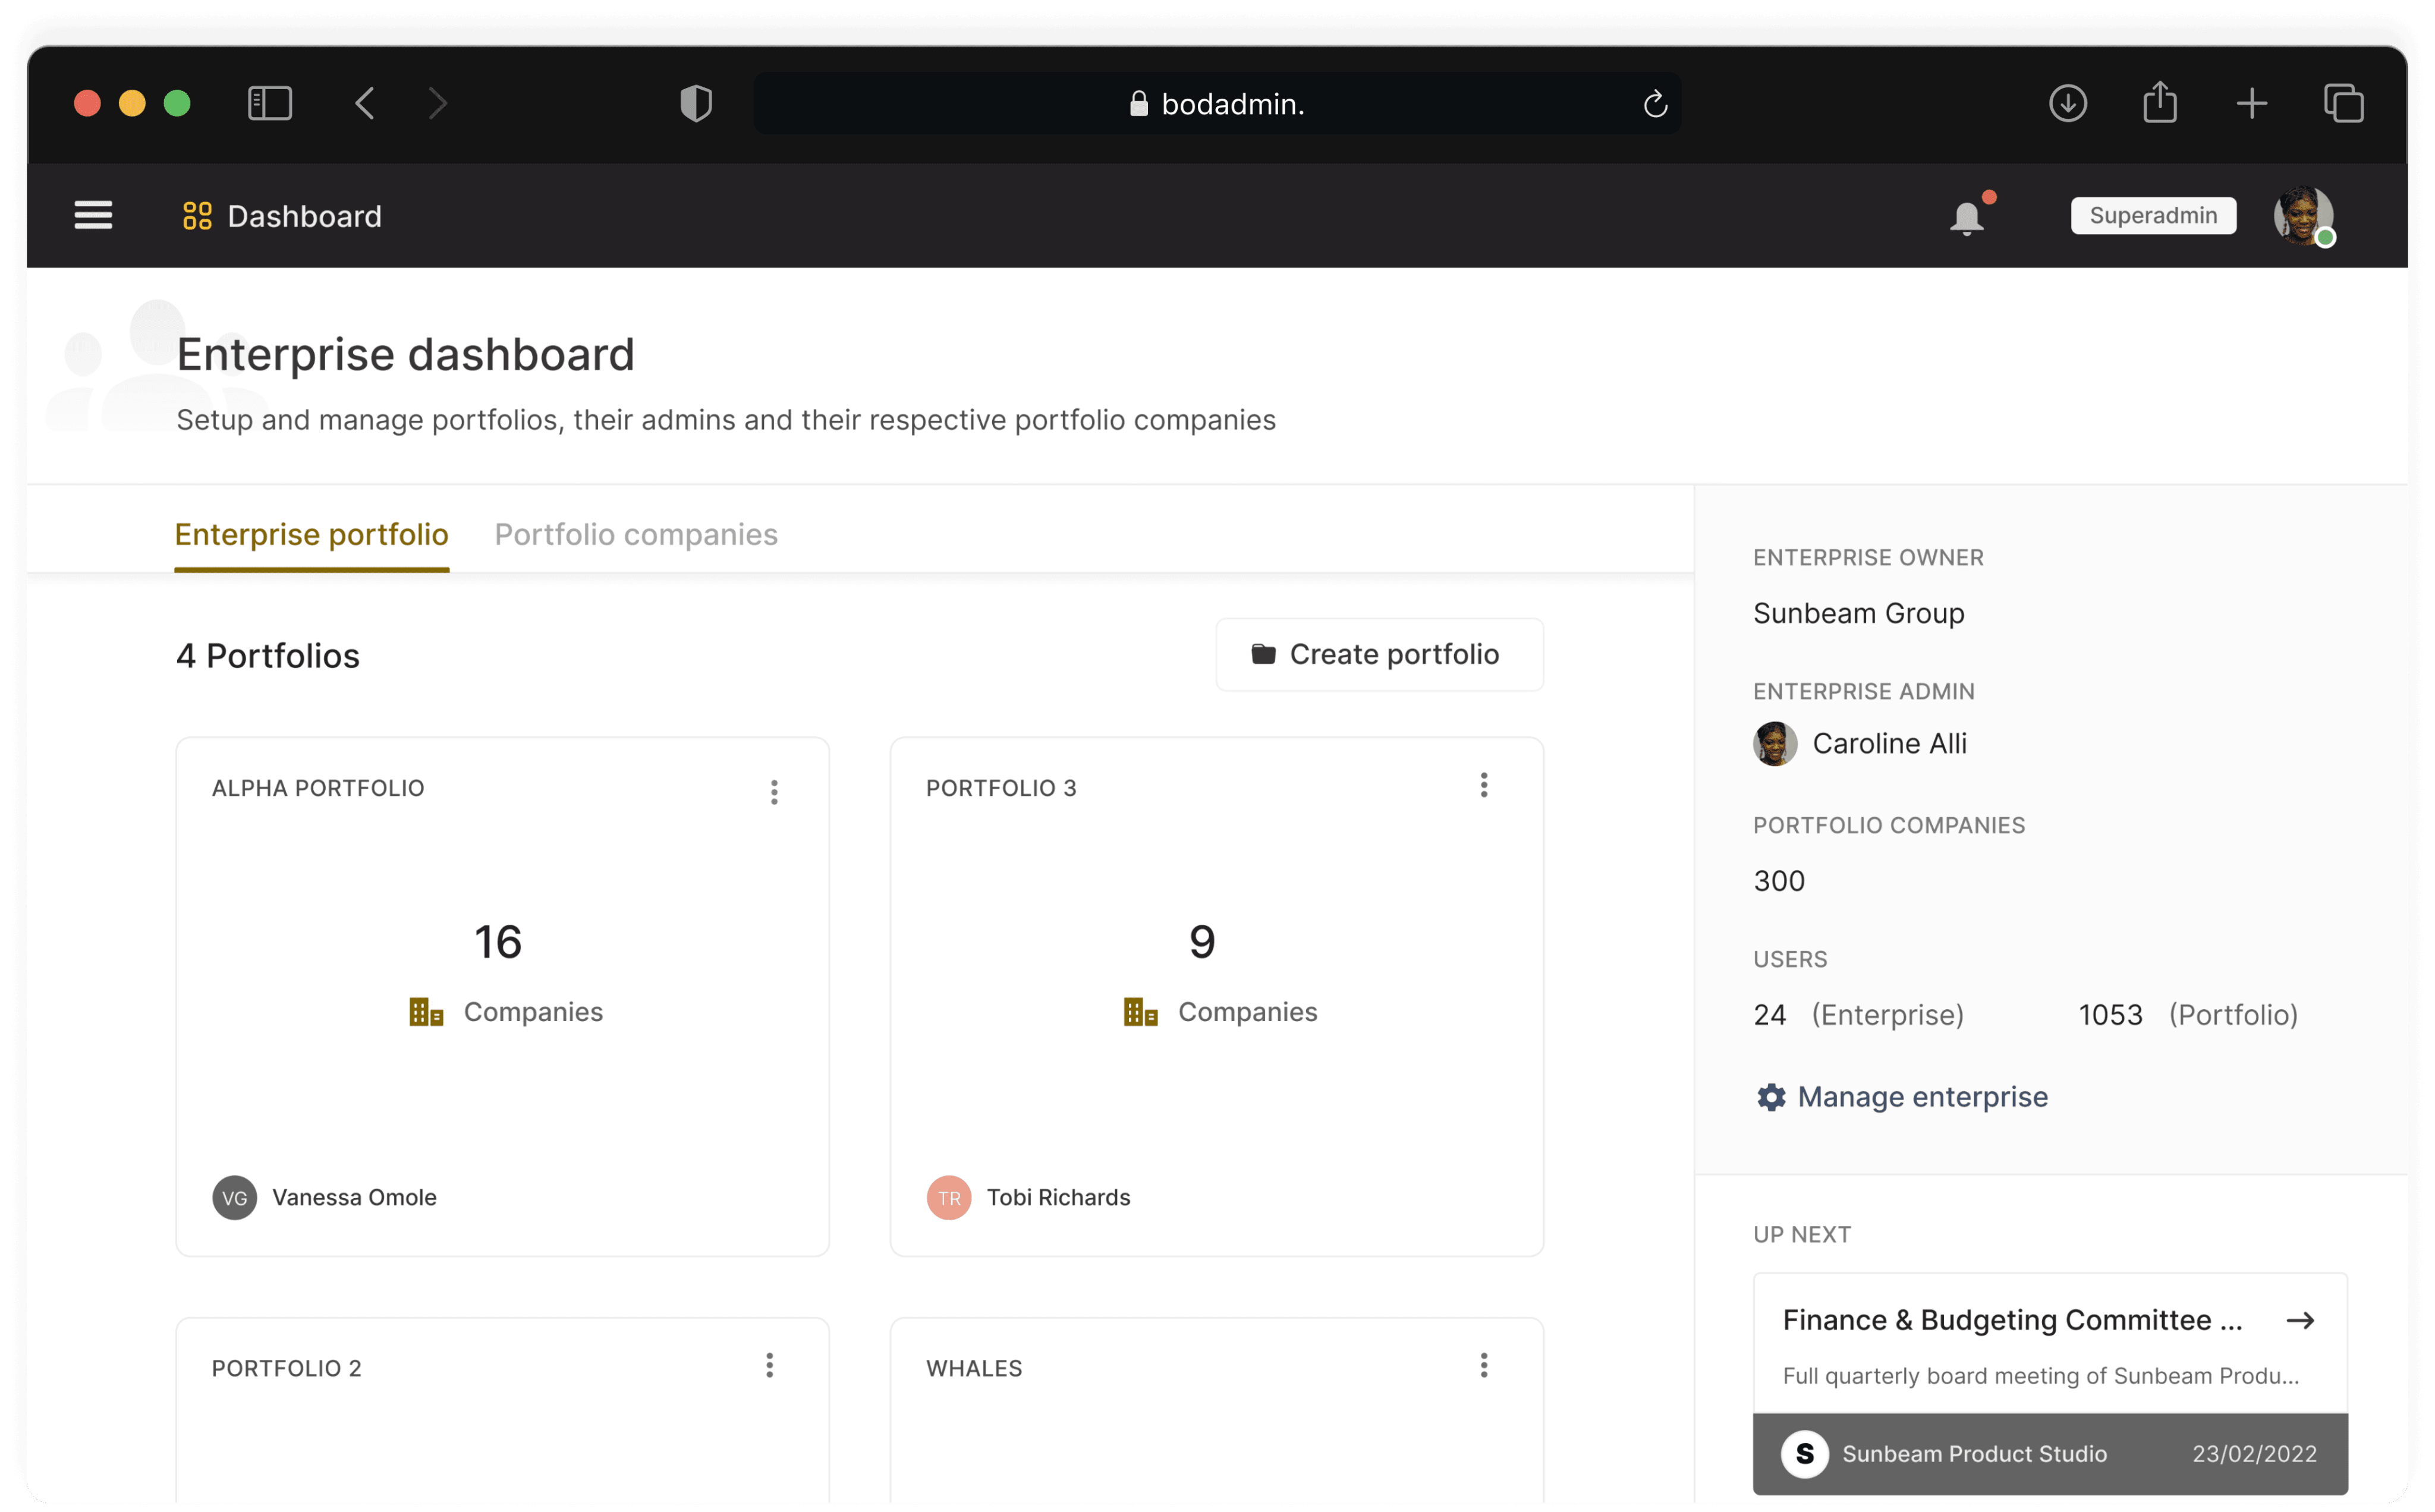
Task: Click the bodadmin address bar
Action: click(x=1217, y=103)
